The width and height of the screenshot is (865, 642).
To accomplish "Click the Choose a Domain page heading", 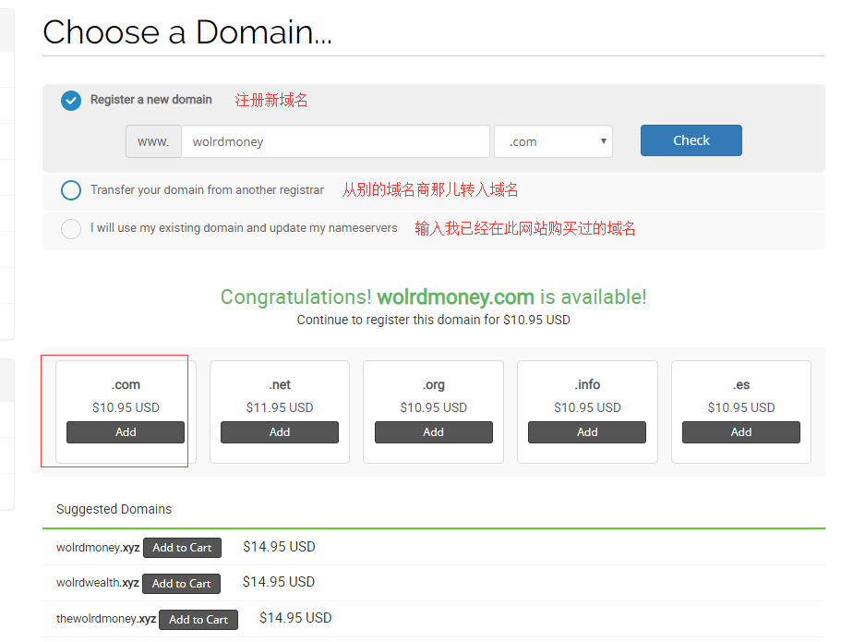I will (x=187, y=32).
